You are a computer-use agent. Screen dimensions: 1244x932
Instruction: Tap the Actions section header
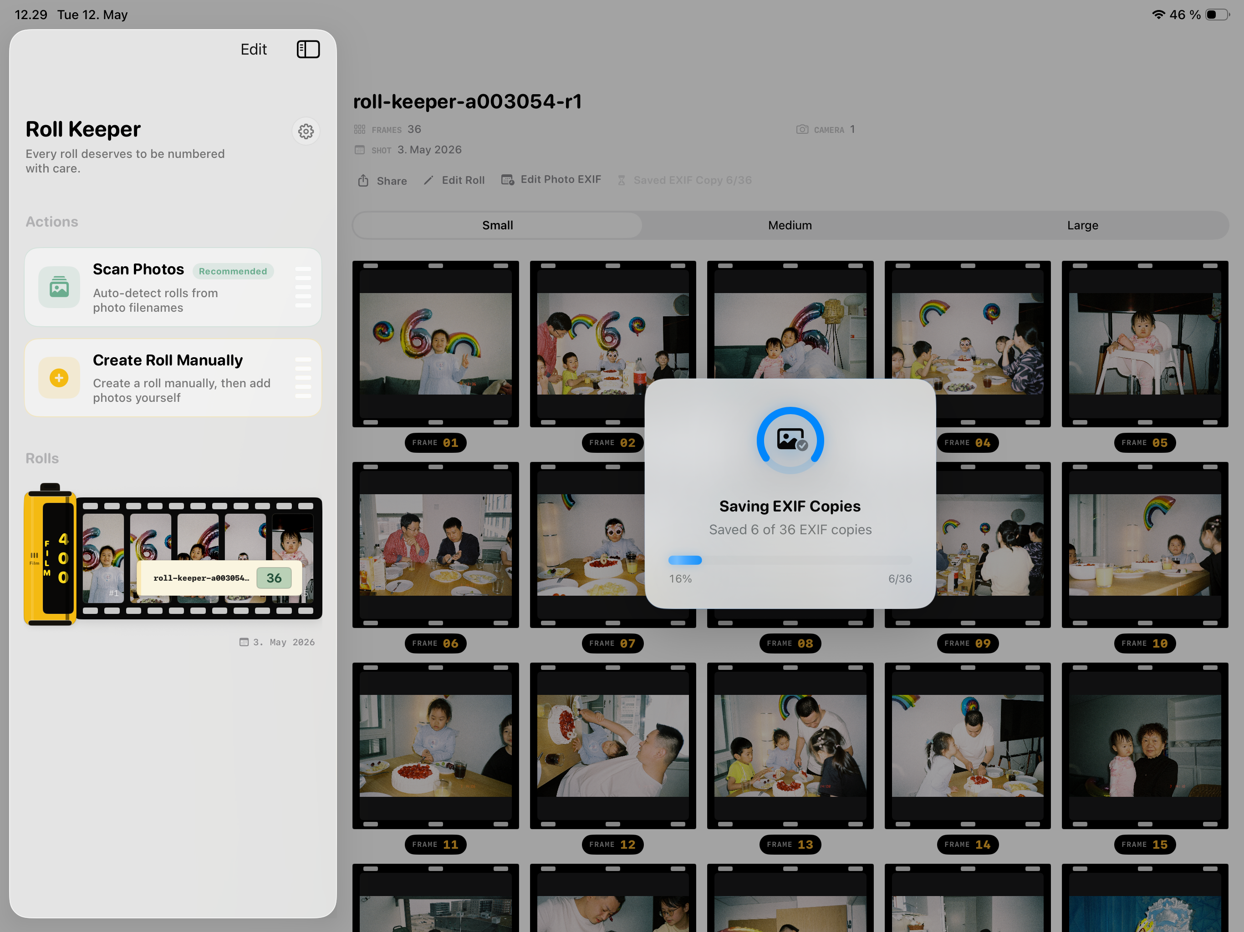pyautogui.click(x=52, y=222)
